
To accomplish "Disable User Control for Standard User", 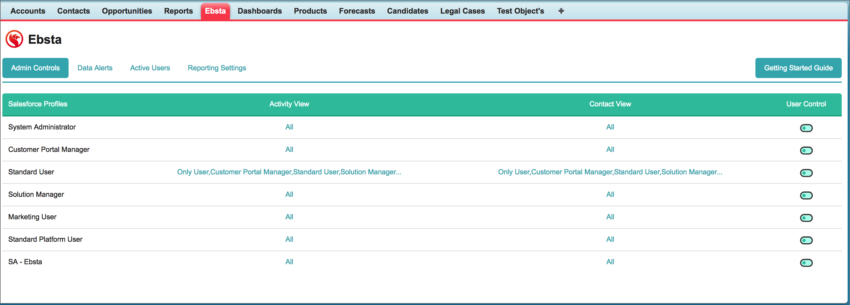I will click(x=806, y=173).
